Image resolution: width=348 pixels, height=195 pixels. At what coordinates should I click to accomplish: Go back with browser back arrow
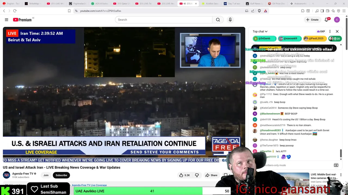[4, 11]
